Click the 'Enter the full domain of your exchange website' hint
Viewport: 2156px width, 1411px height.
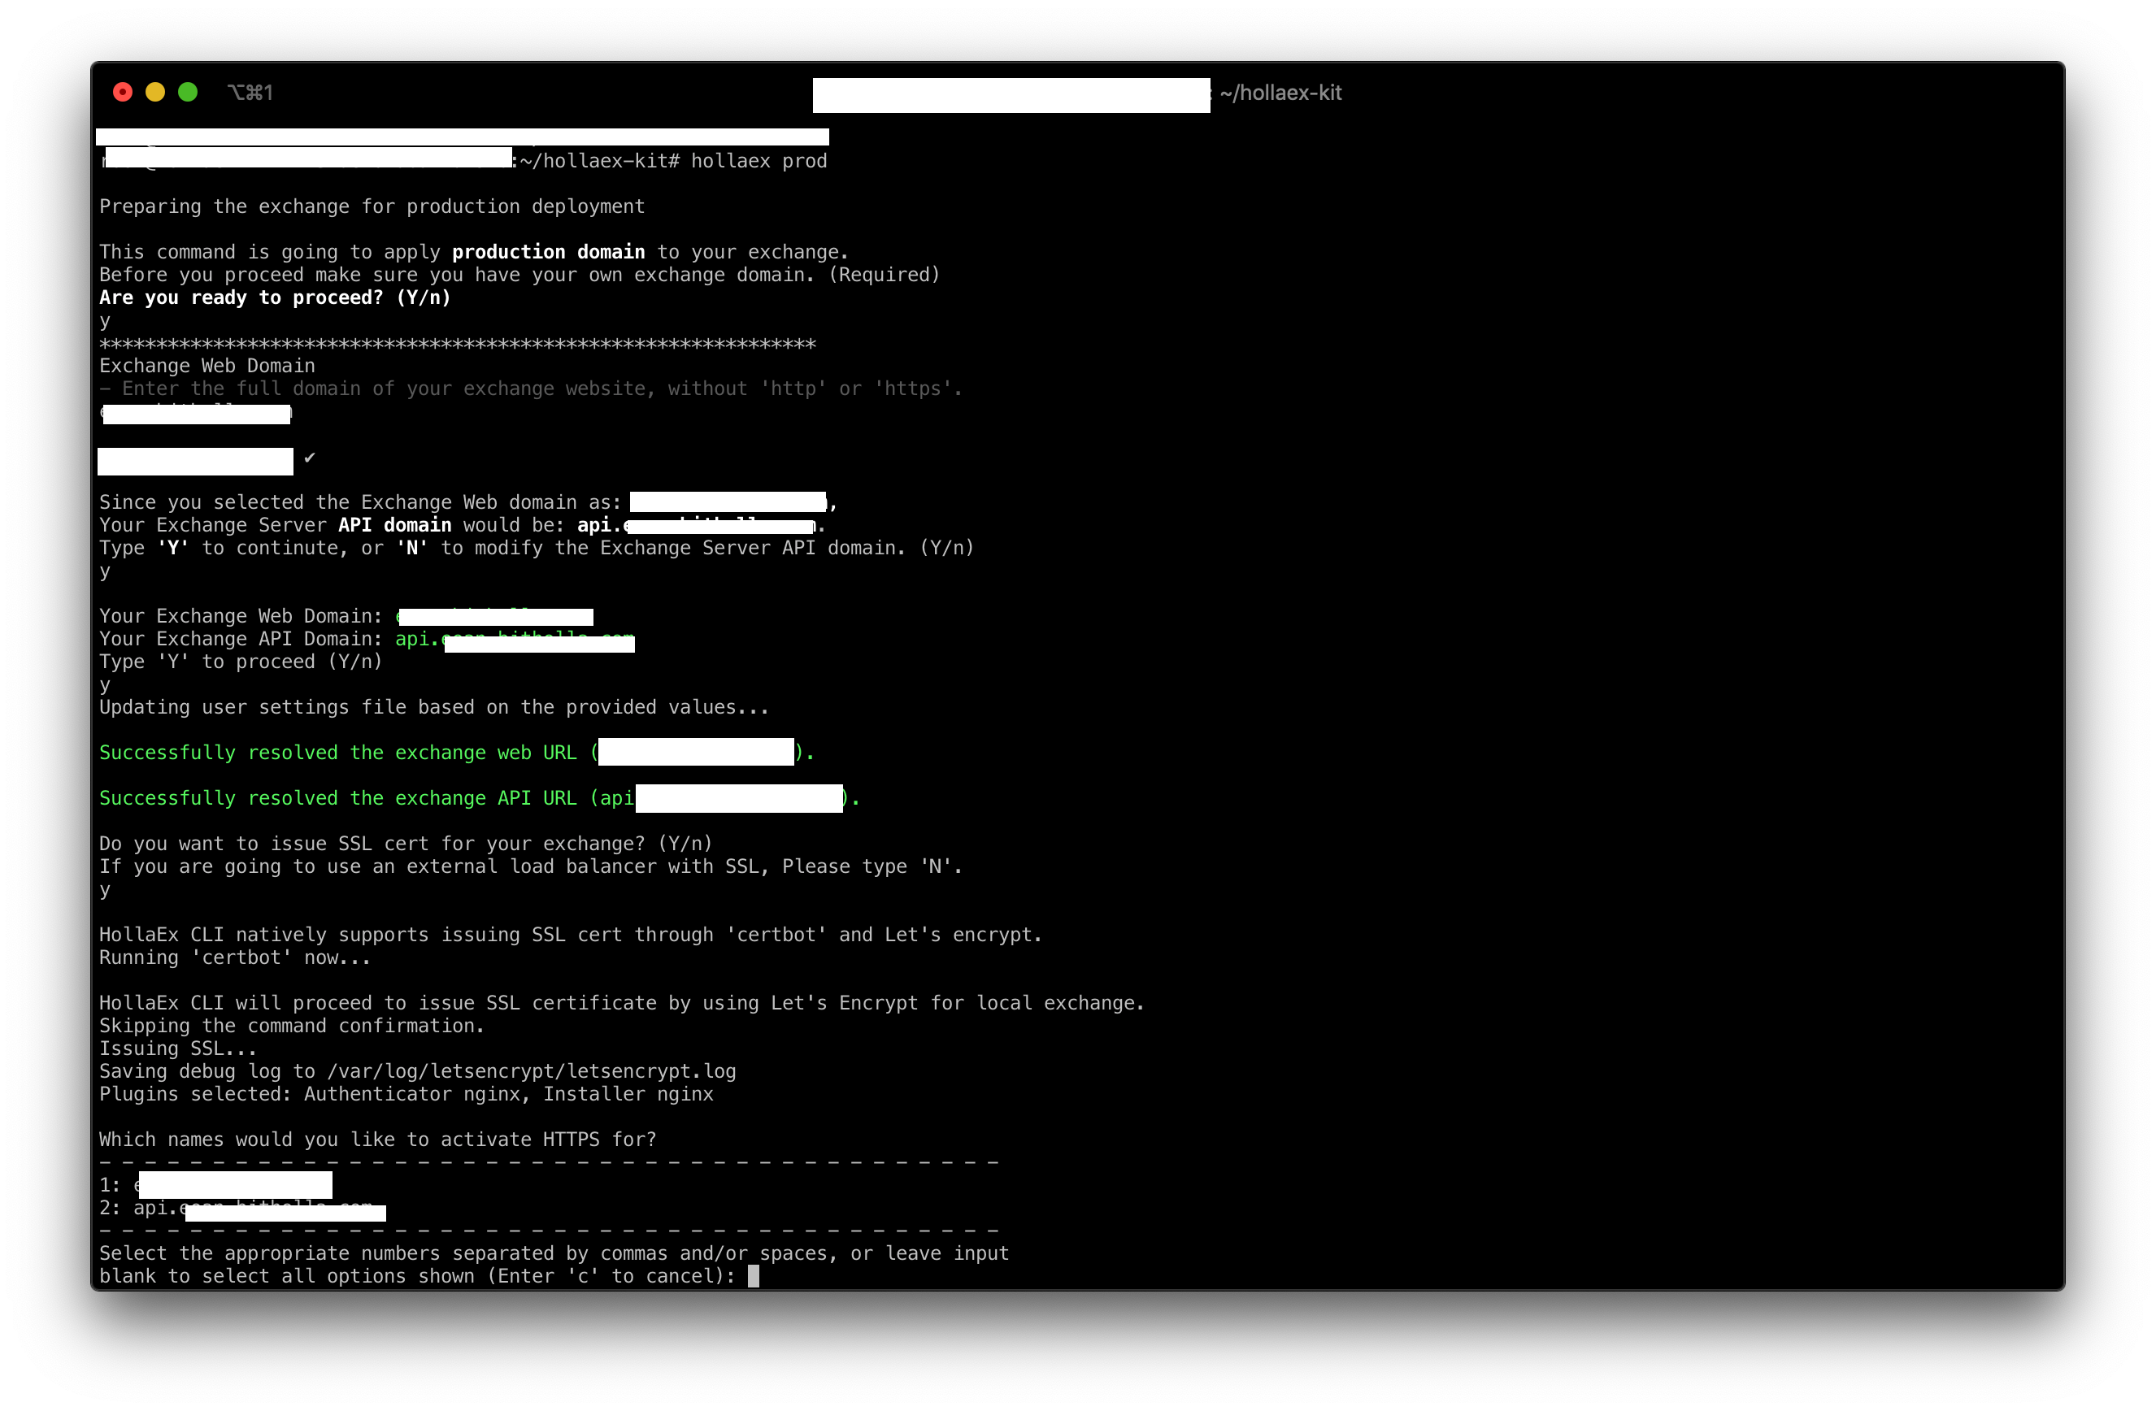click(x=530, y=389)
